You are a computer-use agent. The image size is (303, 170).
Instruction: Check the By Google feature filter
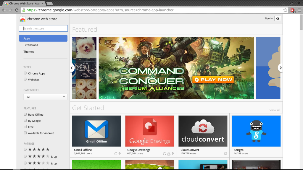25,121
